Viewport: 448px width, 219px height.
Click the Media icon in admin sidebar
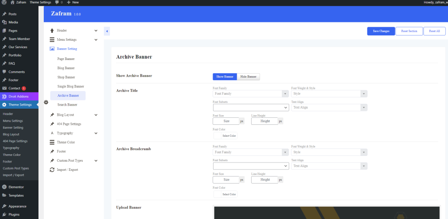click(4, 22)
